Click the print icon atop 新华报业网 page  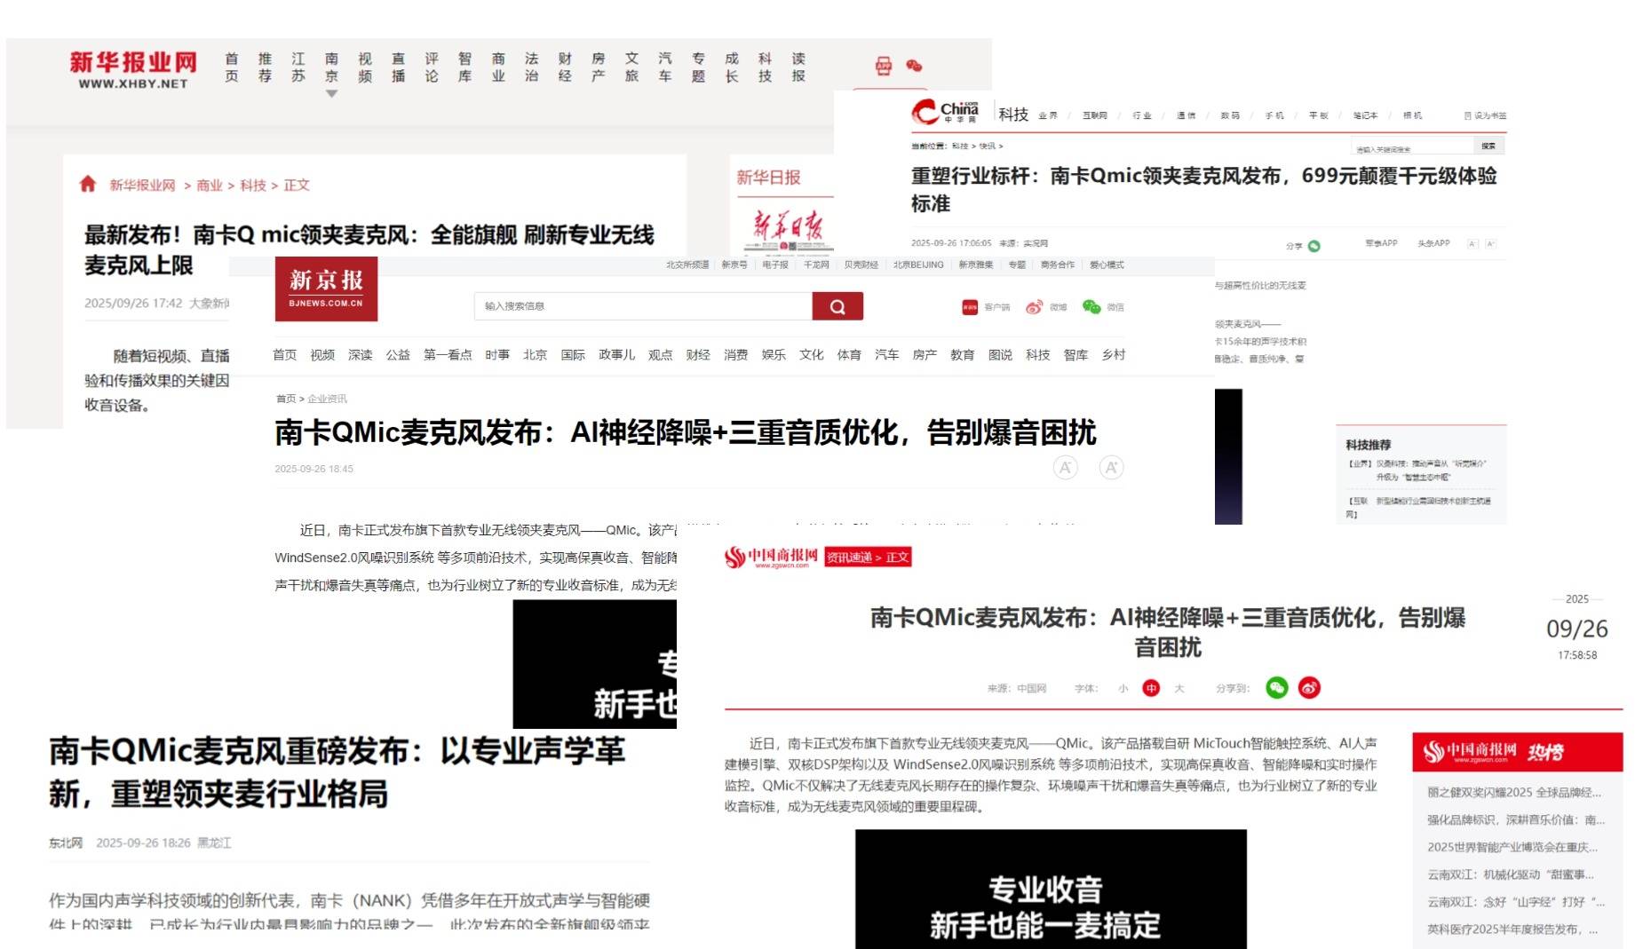(883, 66)
